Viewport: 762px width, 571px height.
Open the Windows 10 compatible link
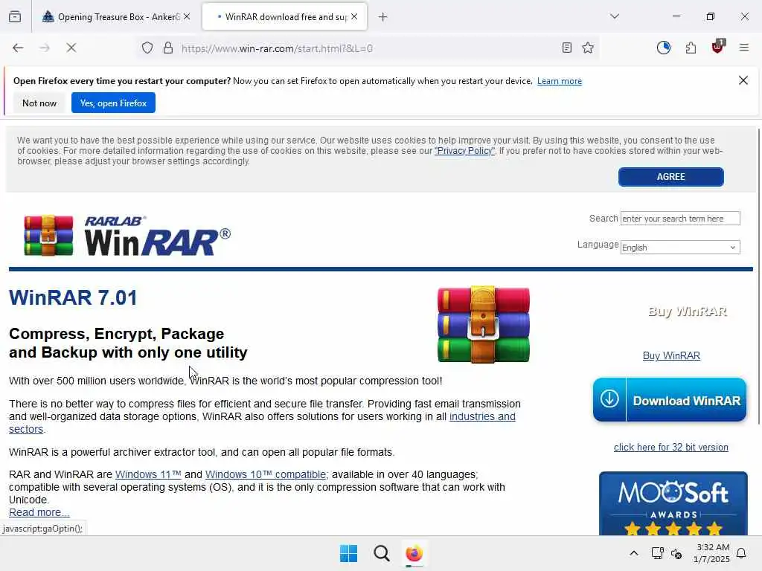tap(267, 474)
